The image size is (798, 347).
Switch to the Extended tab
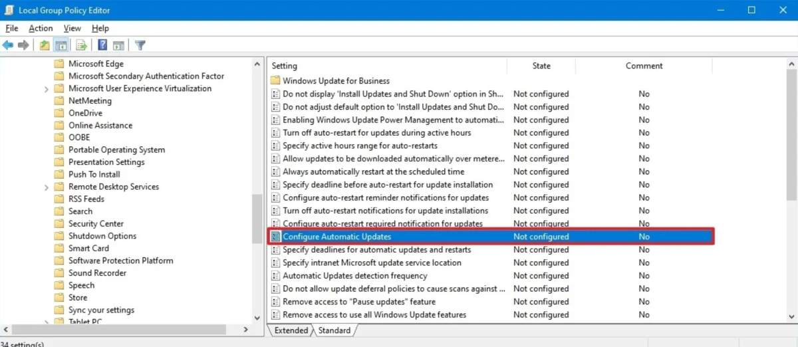(291, 330)
